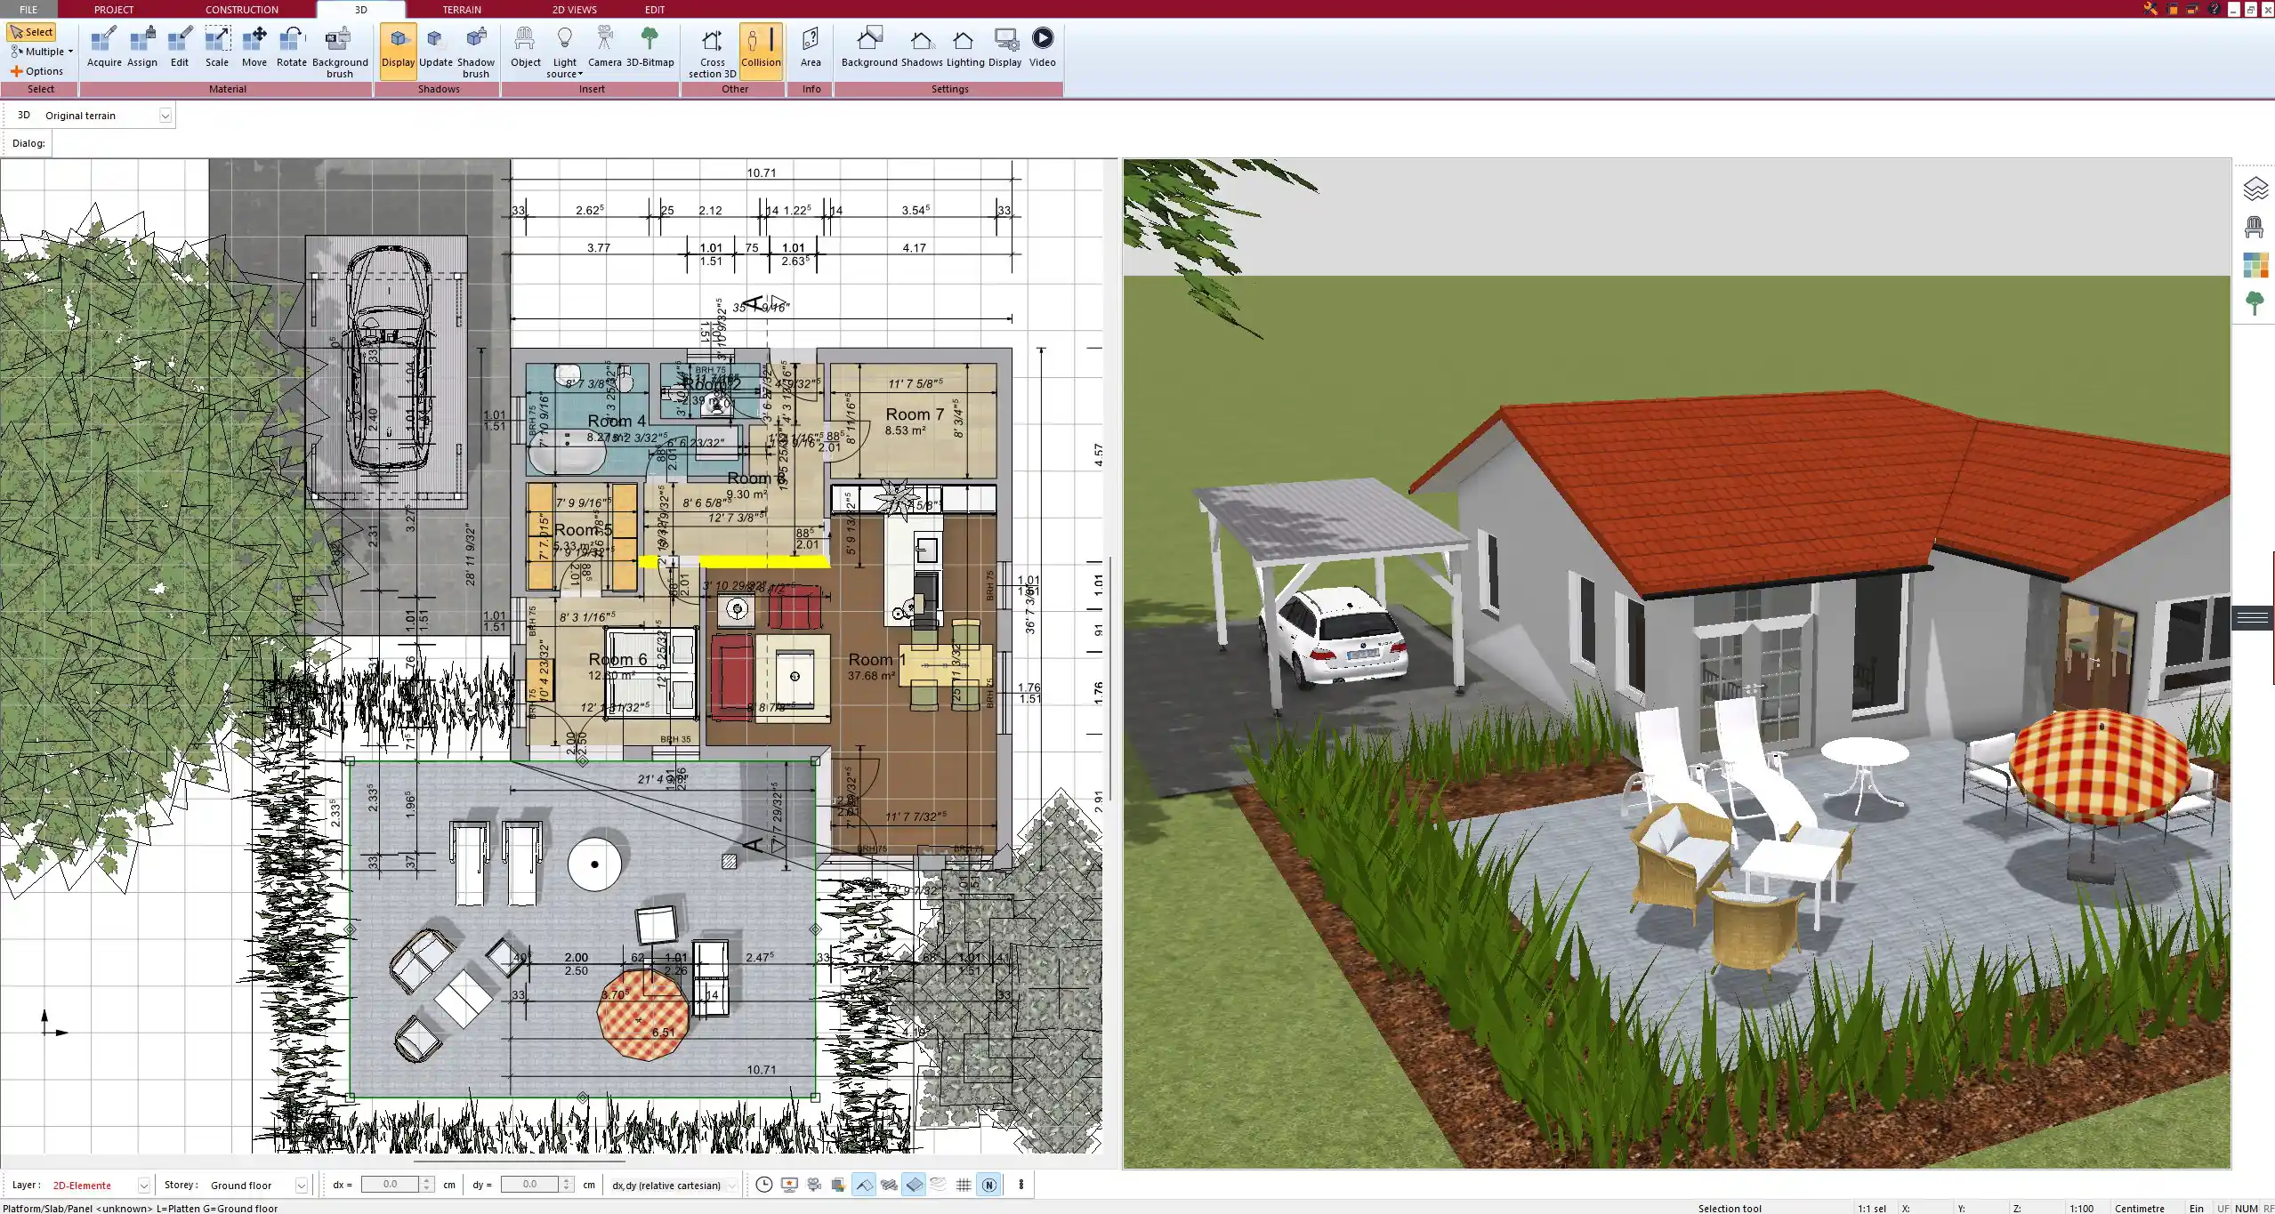Choose the Scale material tool
Image resolution: width=2275 pixels, height=1214 pixels.
point(217,48)
